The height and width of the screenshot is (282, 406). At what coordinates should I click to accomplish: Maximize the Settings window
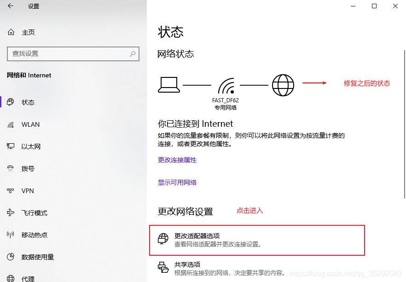374,6
